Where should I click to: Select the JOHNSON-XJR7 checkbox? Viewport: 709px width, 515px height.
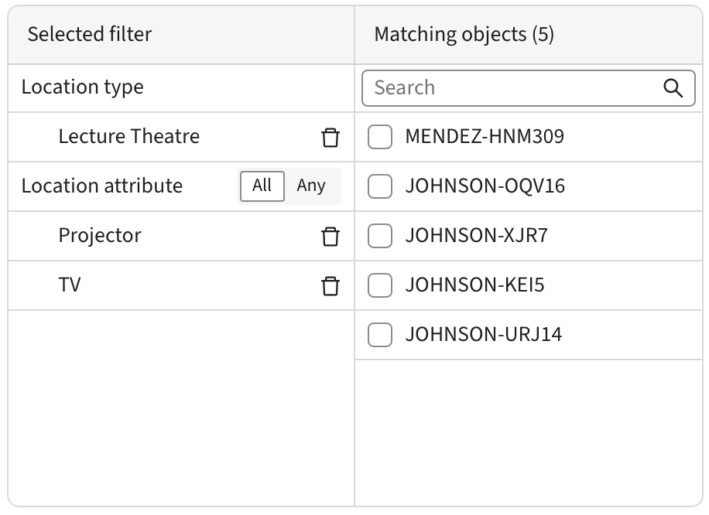pyautogui.click(x=380, y=237)
